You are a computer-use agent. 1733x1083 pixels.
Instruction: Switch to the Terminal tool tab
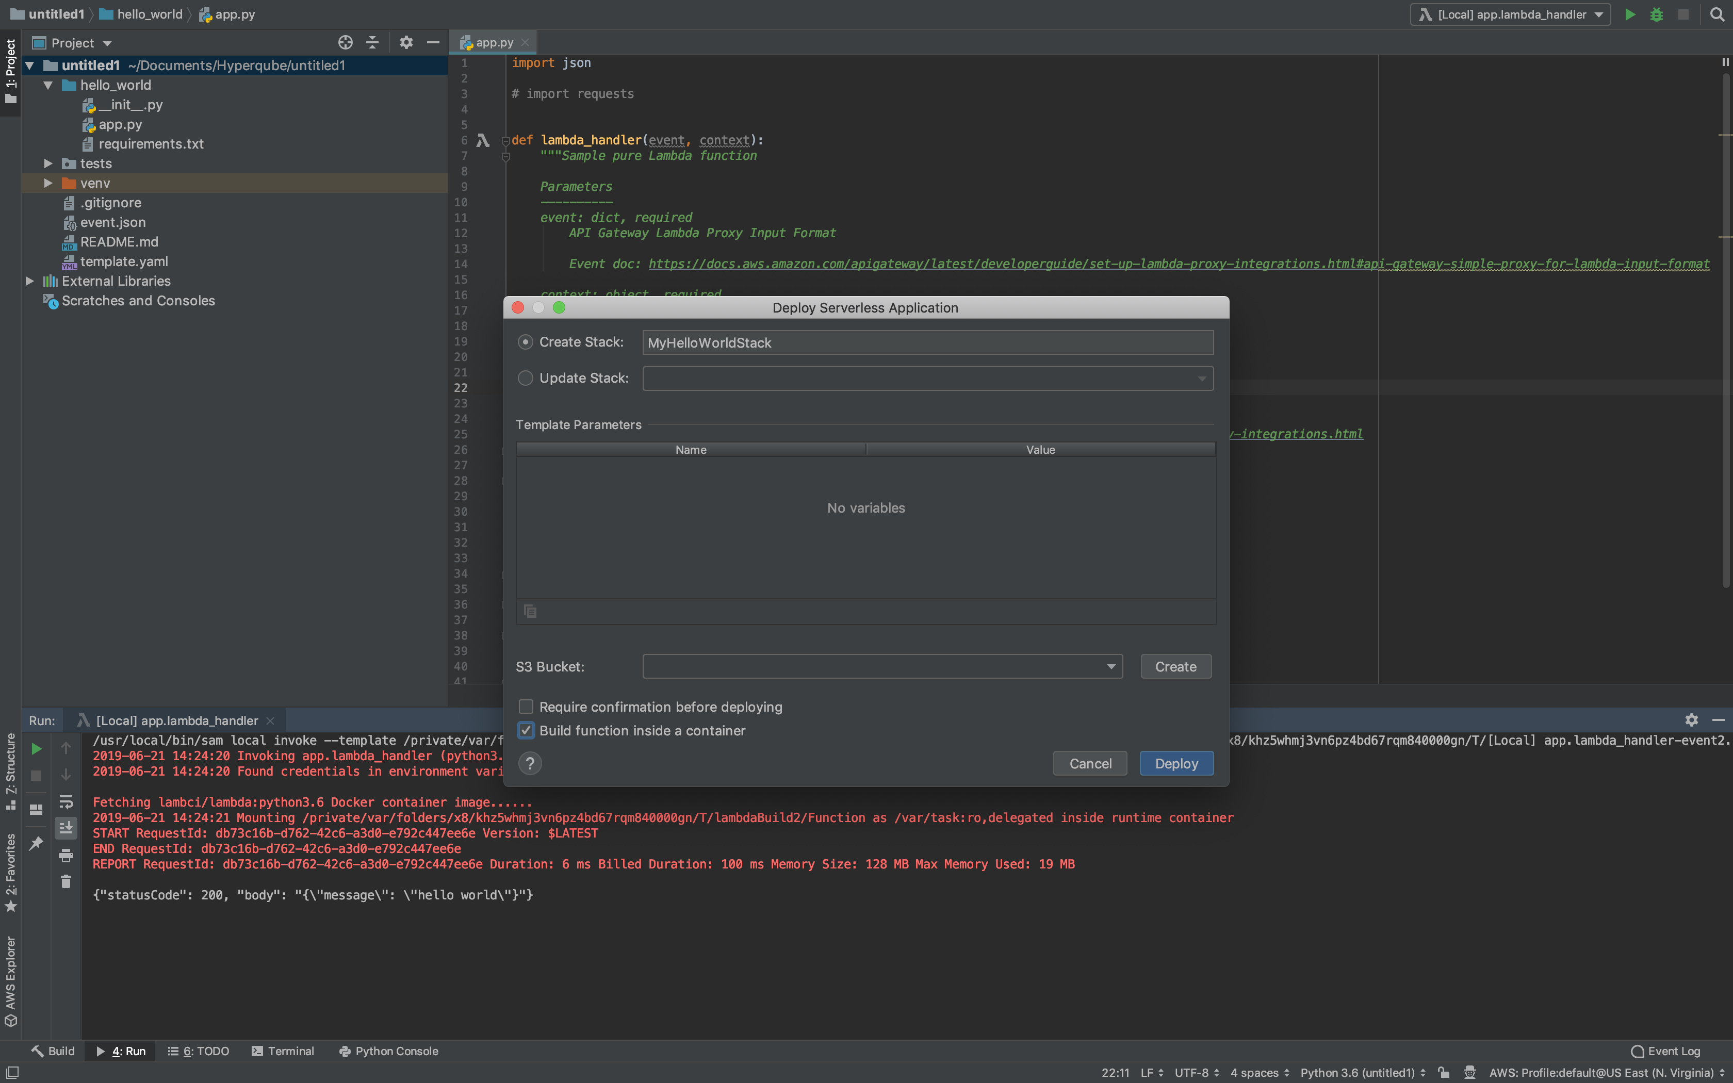pos(283,1051)
